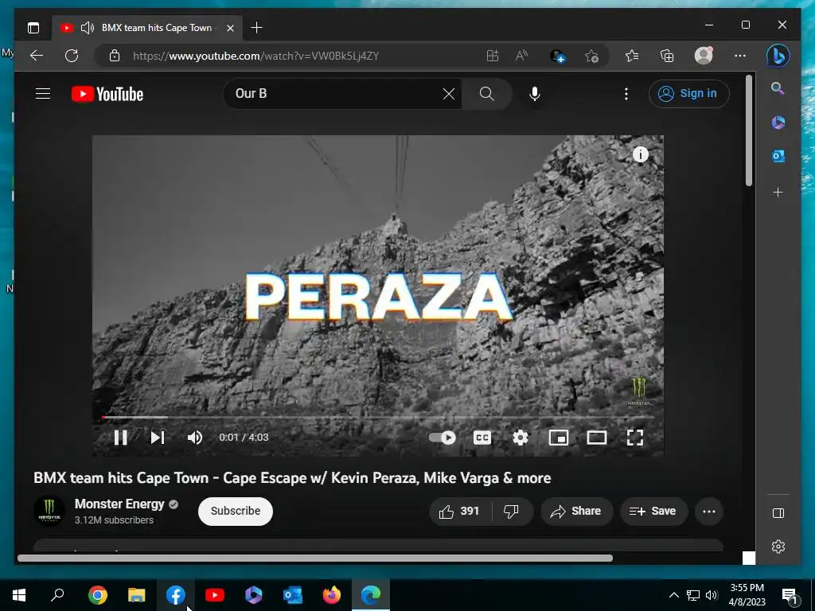The width and height of the screenshot is (815, 611).
Task: Toggle theater mode view
Action: pyautogui.click(x=597, y=438)
